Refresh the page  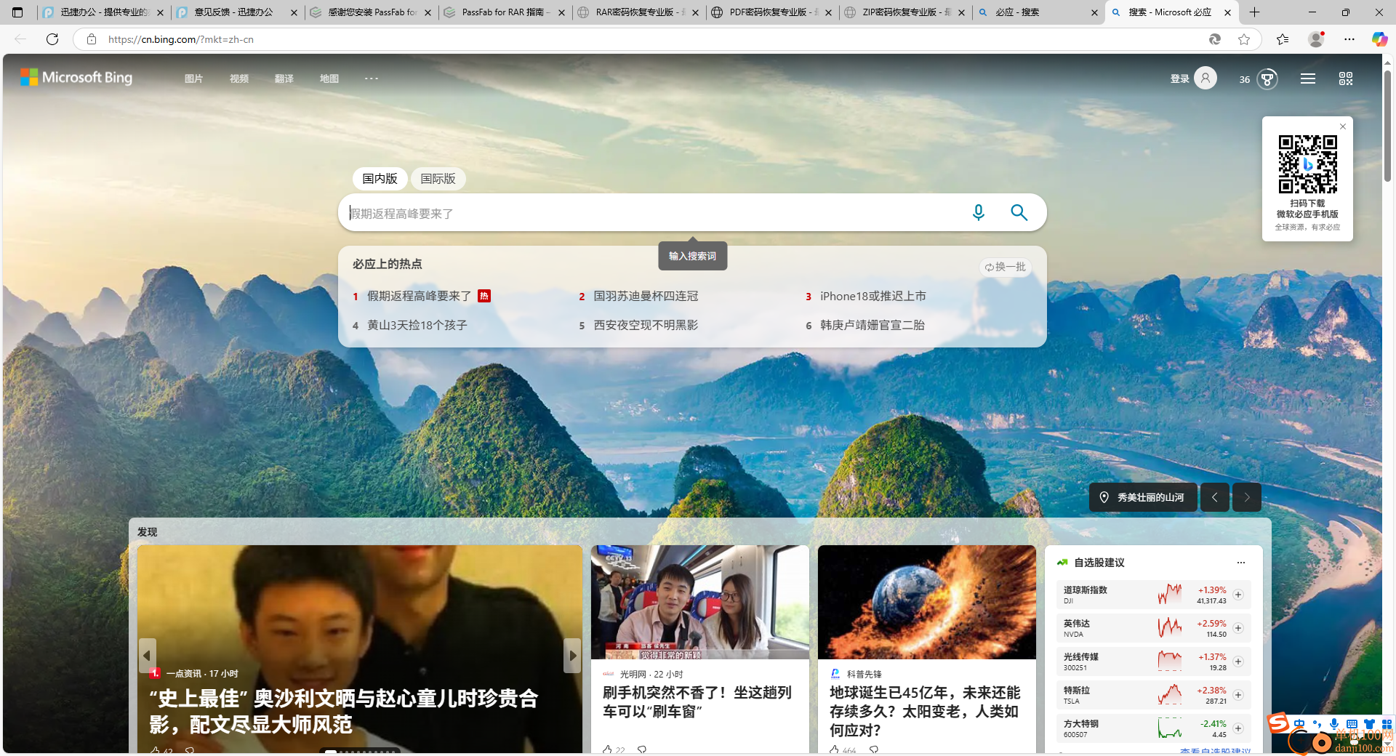(52, 39)
